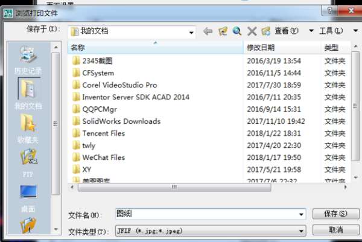
Task: Click the delete X icon in toolbar
Action: click(252, 31)
